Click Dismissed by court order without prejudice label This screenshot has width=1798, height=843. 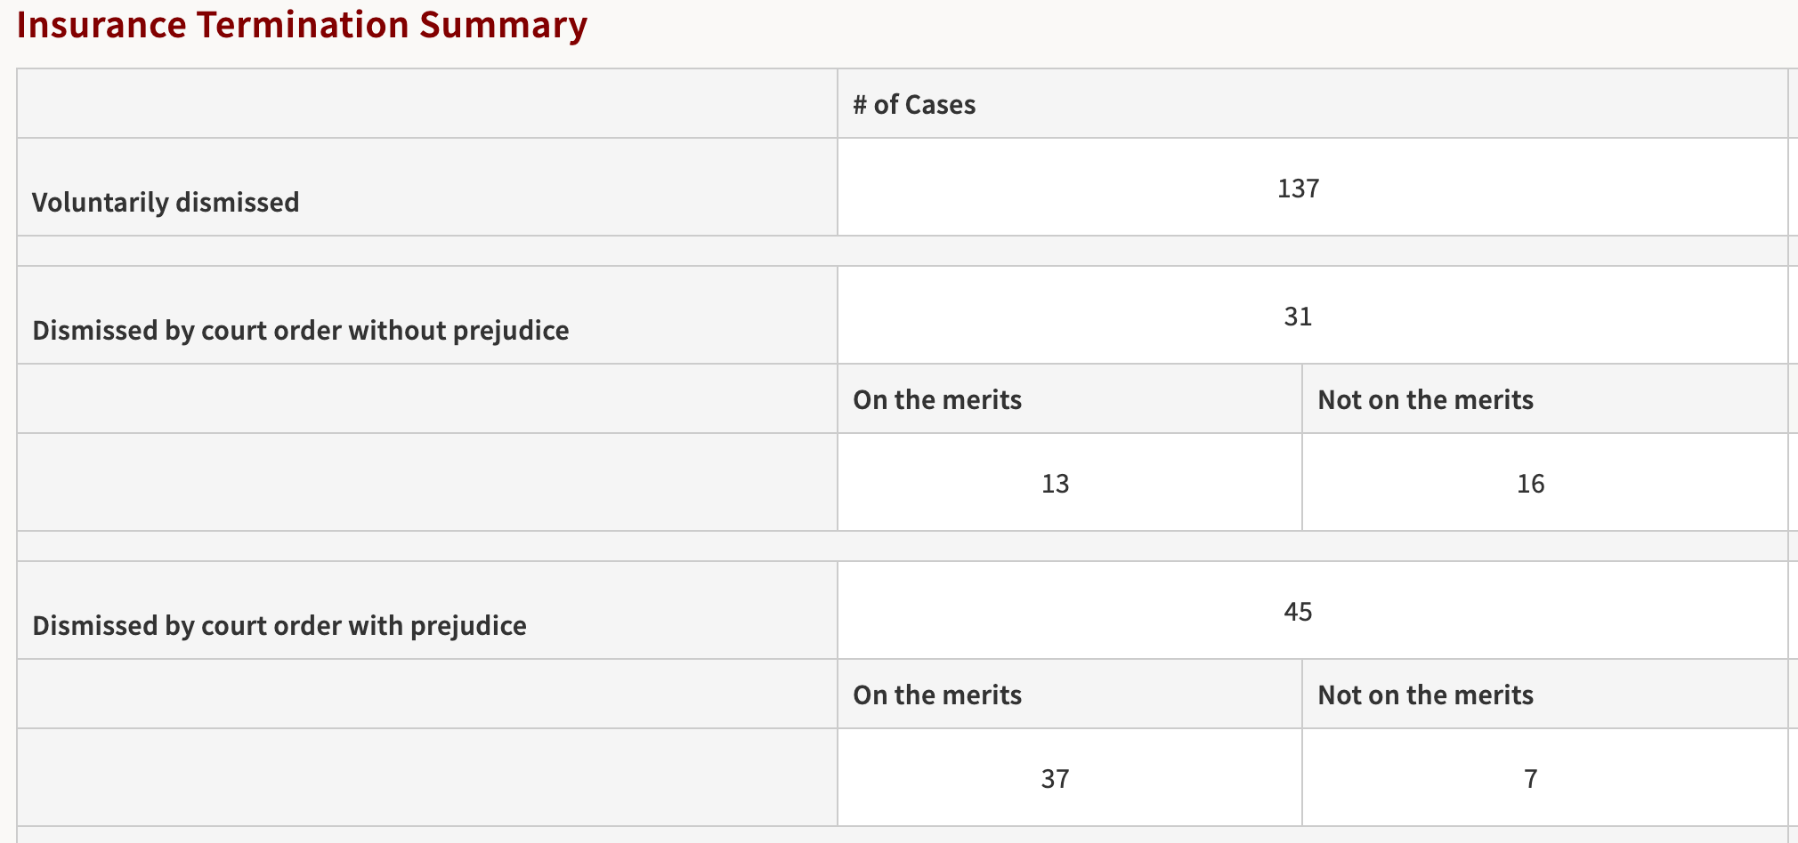[x=301, y=331]
